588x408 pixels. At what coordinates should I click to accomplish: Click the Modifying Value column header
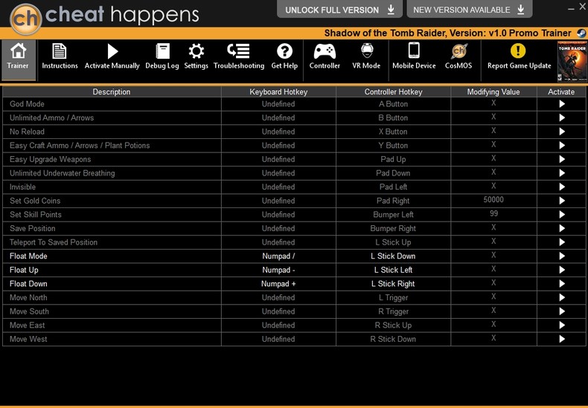[x=493, y=92]
